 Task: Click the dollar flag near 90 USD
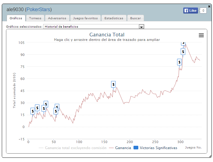(183, 52)
